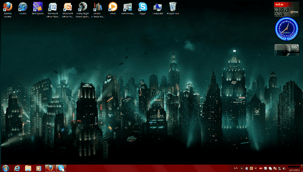Screen dimensions: 303x172
Task: Open the volume speaker tray icon
Action: pyautogui.click(x=284, y=168)
